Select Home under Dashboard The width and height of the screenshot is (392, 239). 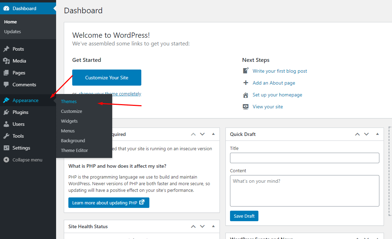[x=11, y=22]
